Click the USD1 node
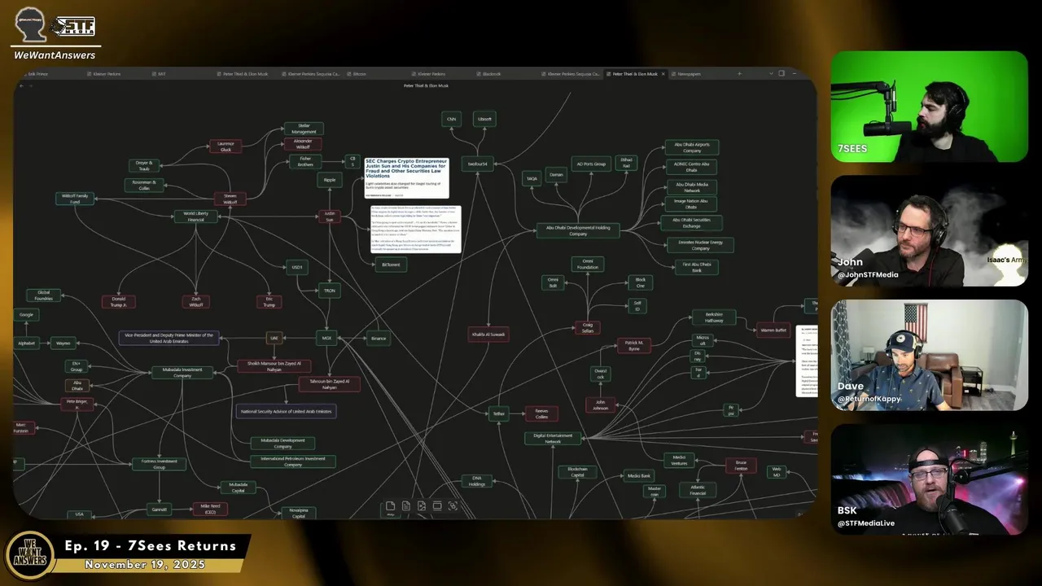The width and height of the screenshot is (1042, 586). (297, 267)
